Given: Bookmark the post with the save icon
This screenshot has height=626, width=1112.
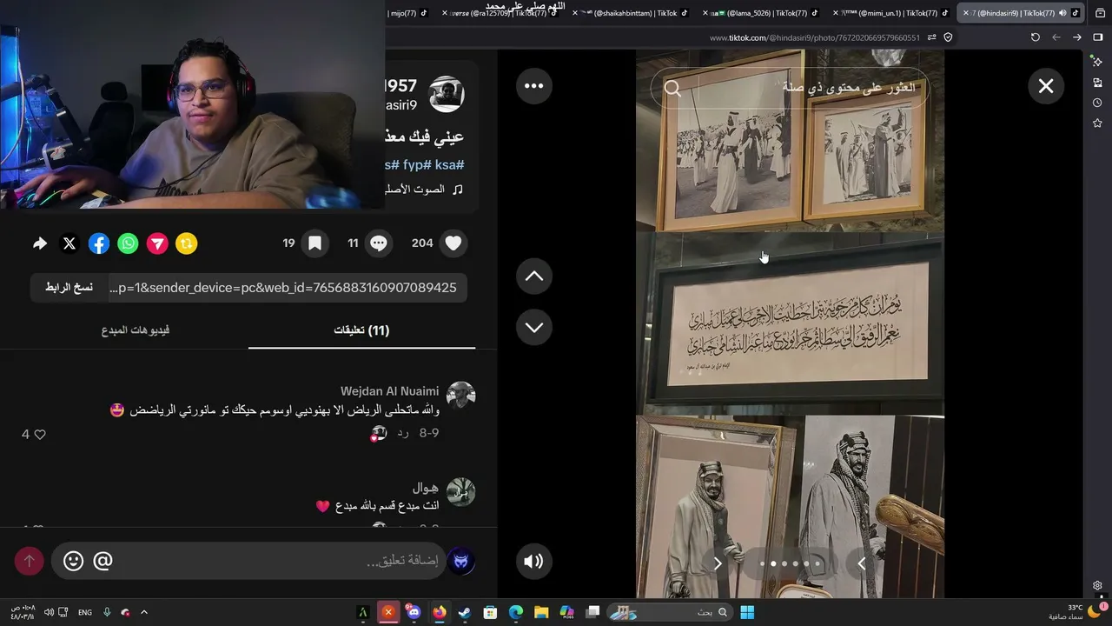Looking at the screenshot, I should 314,243.
